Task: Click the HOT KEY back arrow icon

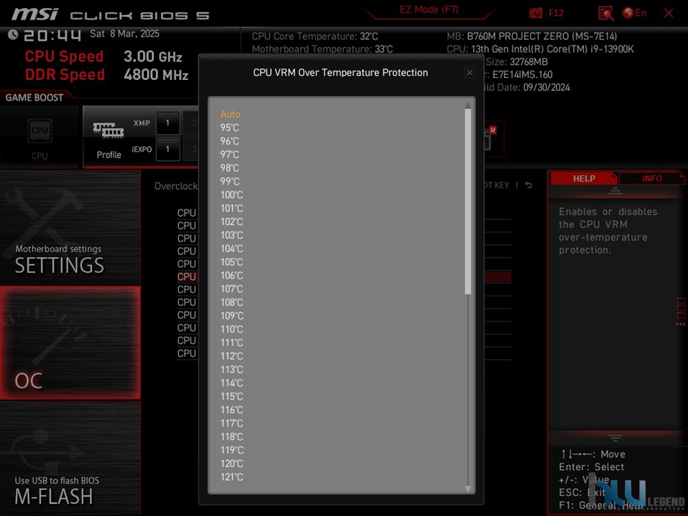Action: 529,185
